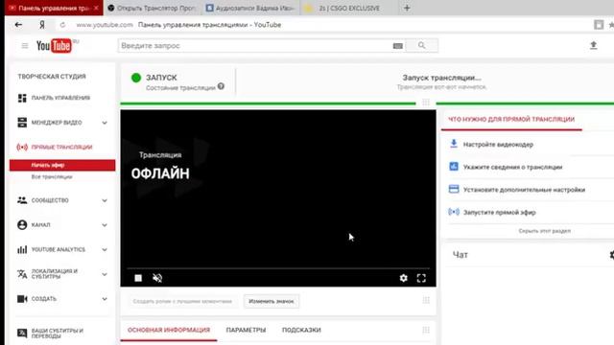Expand the Локализация и субтитры chevron
The image size is (614, 345).
[105, 274]
